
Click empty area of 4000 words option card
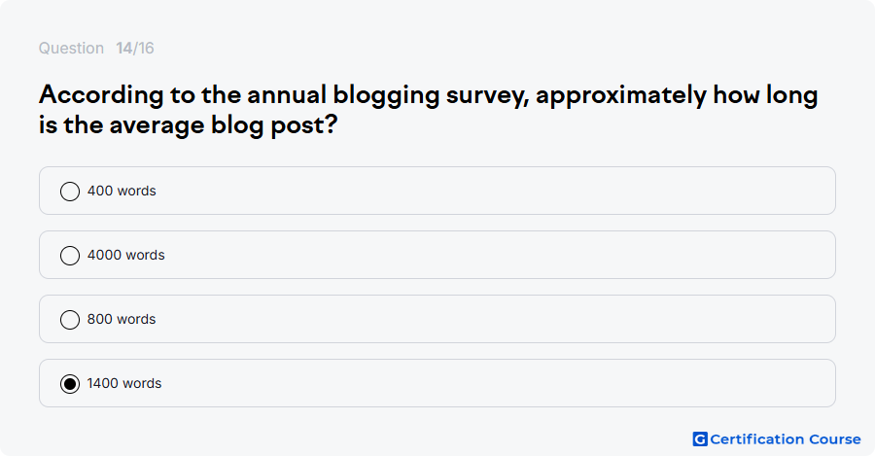tap(491, 255)
